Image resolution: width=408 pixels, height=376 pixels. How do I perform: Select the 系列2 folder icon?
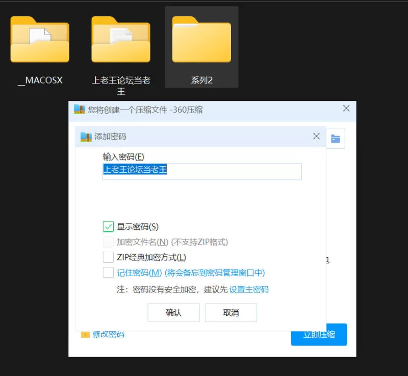coord(201,40)
